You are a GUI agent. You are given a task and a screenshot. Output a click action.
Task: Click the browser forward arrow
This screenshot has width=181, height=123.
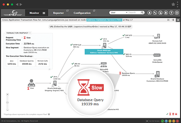21,5
